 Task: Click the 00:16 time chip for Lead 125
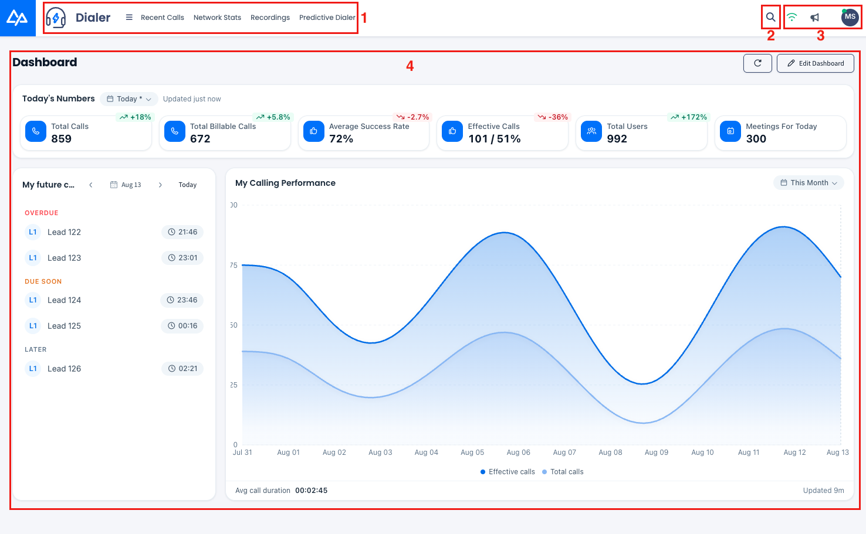coord(182,326)
